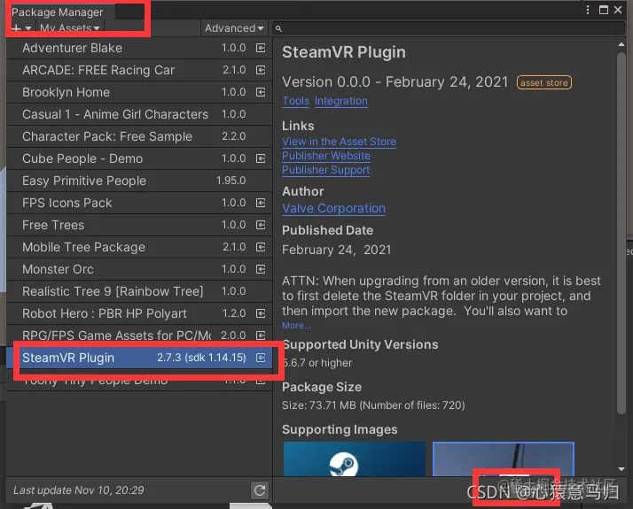Open the Publisher Support link
Viewport: 633px width, 509px height.
325,170
